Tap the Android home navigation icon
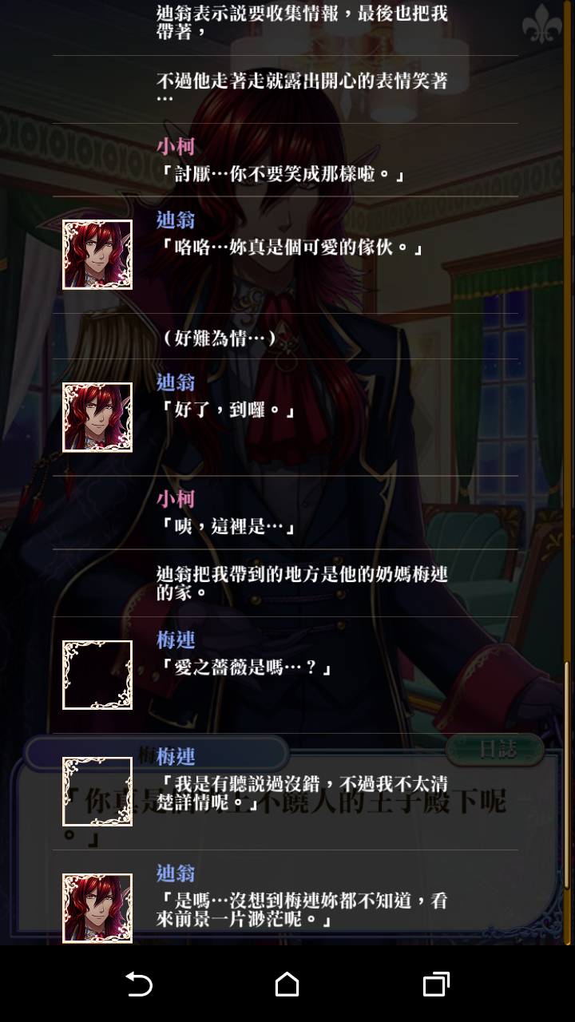Viewport: 575px width, 1022px height. 287,984
